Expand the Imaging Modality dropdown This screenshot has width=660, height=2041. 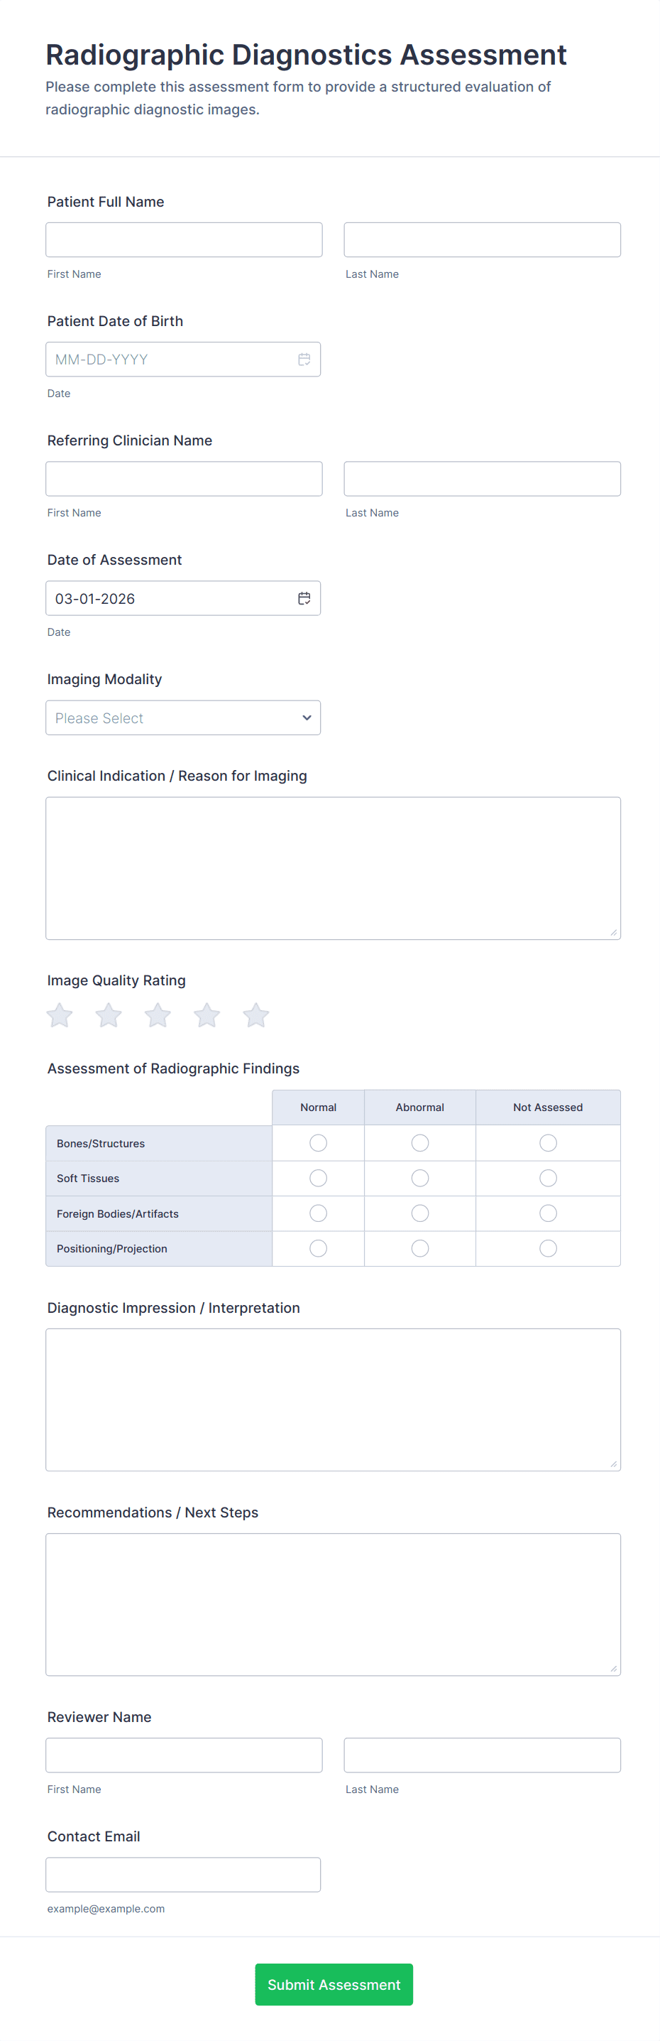(x=183, y=718)
